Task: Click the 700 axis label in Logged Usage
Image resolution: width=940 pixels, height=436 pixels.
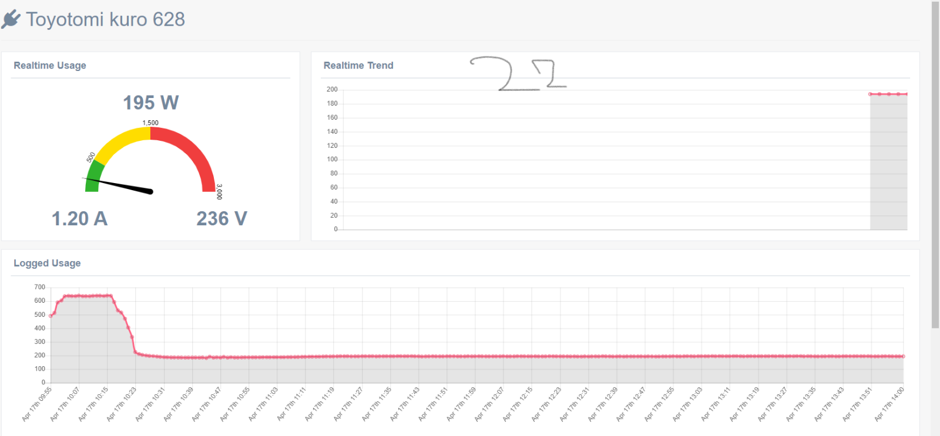Action: (39, 288)
